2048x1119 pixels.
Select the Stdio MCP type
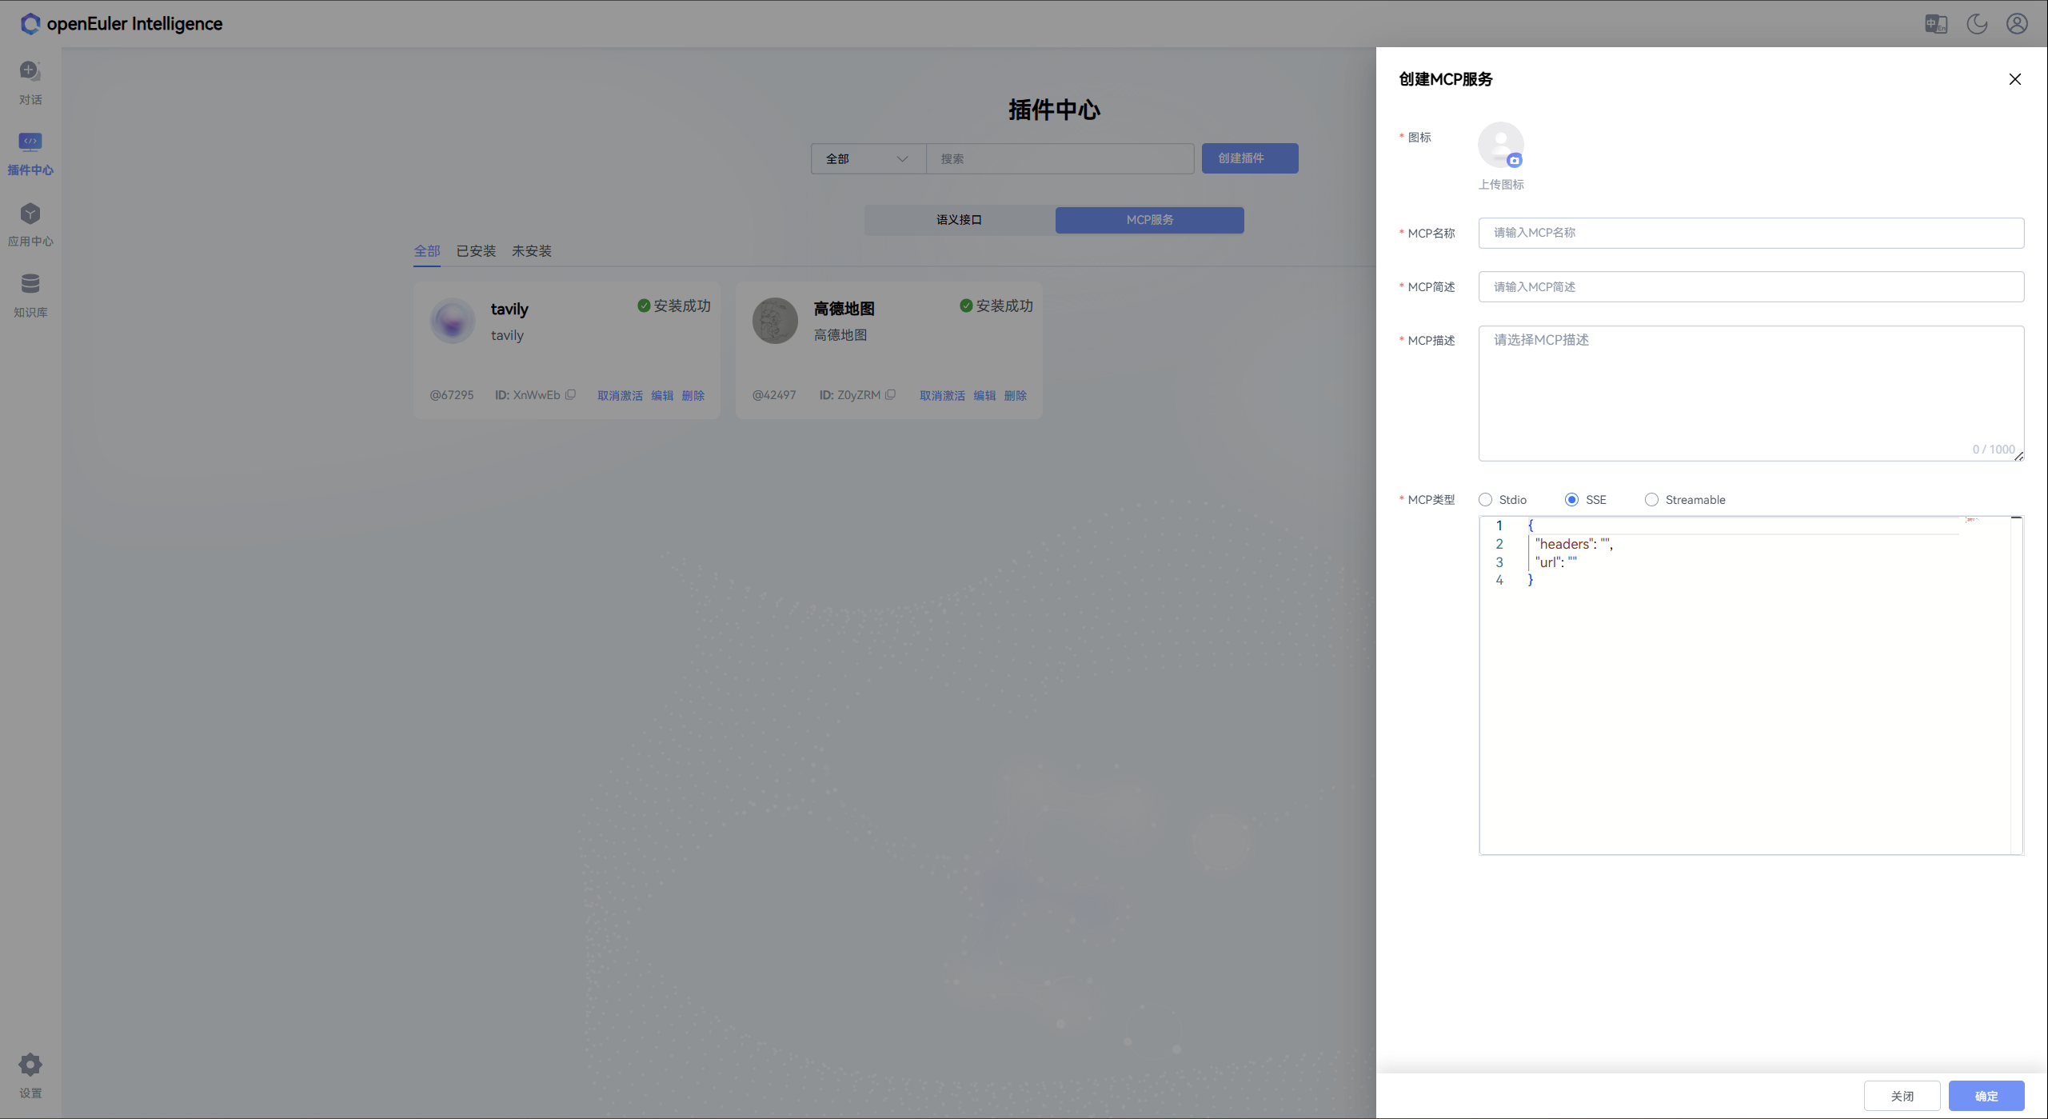coord(1486,499)
